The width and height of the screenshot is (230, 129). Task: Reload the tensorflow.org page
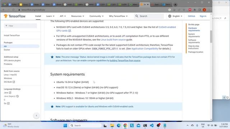tap(13, 10)
